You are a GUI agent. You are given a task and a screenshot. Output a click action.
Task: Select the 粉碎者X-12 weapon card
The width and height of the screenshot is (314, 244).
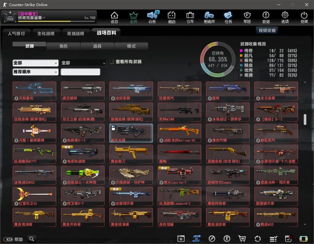[x=82, y=133]
